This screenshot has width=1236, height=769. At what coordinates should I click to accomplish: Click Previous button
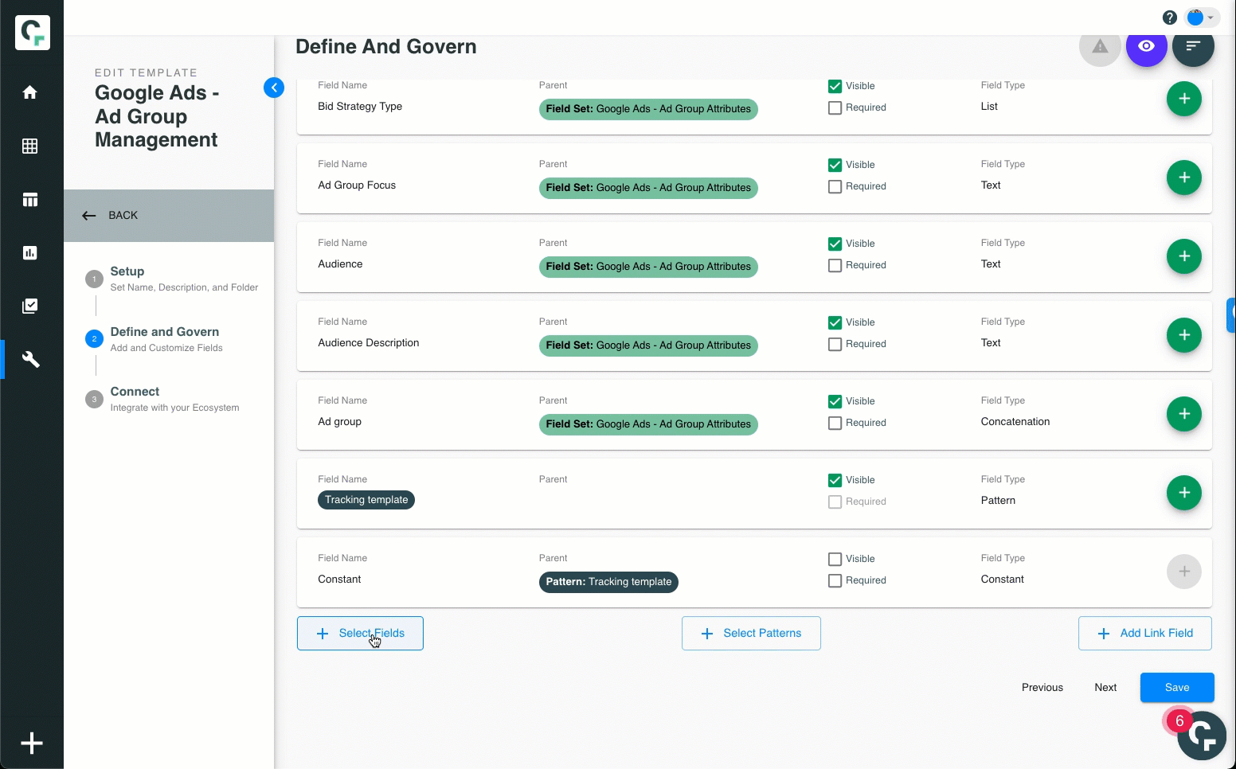pos(1042,687)
